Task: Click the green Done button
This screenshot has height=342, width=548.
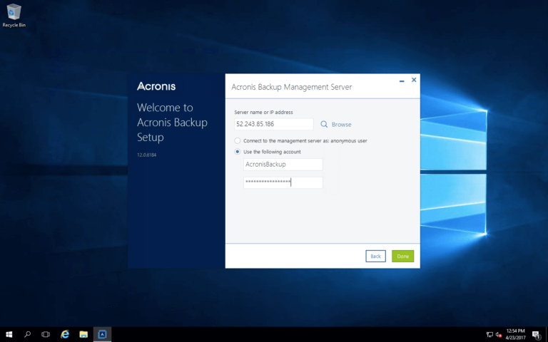Action: coord(402,256)
